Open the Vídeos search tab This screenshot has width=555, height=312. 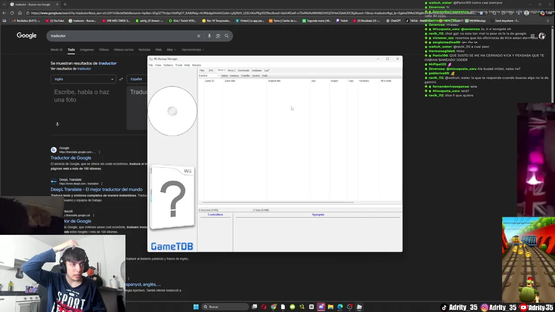coord(104,50)
